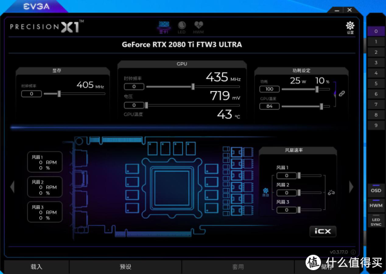Click the fan auto mode icon
The width and height of the screenshot is (386, 274).
pos(265,190)
